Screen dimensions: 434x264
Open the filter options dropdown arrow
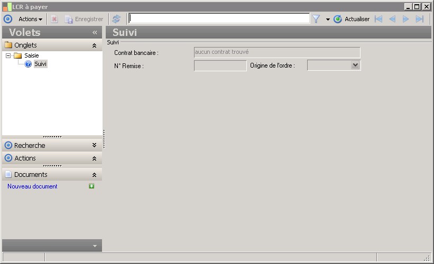click(328, 20)
